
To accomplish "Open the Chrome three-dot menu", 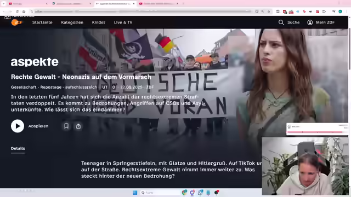I will [347, 11].
